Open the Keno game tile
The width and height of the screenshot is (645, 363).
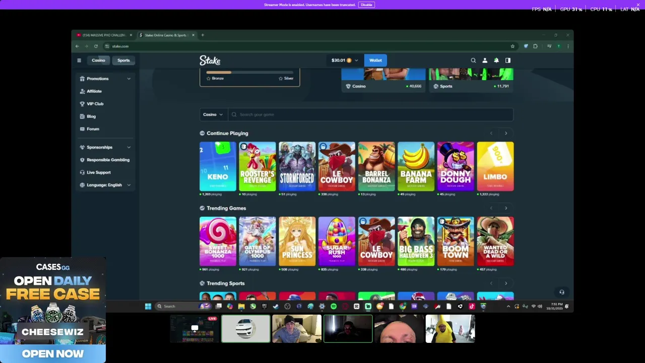click(x=218, y=166)
